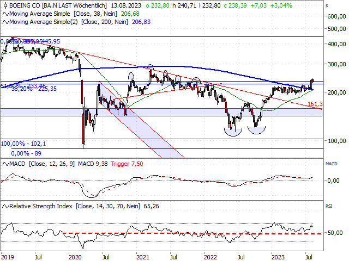Click the 300,00 price axis label

[337, 64]
